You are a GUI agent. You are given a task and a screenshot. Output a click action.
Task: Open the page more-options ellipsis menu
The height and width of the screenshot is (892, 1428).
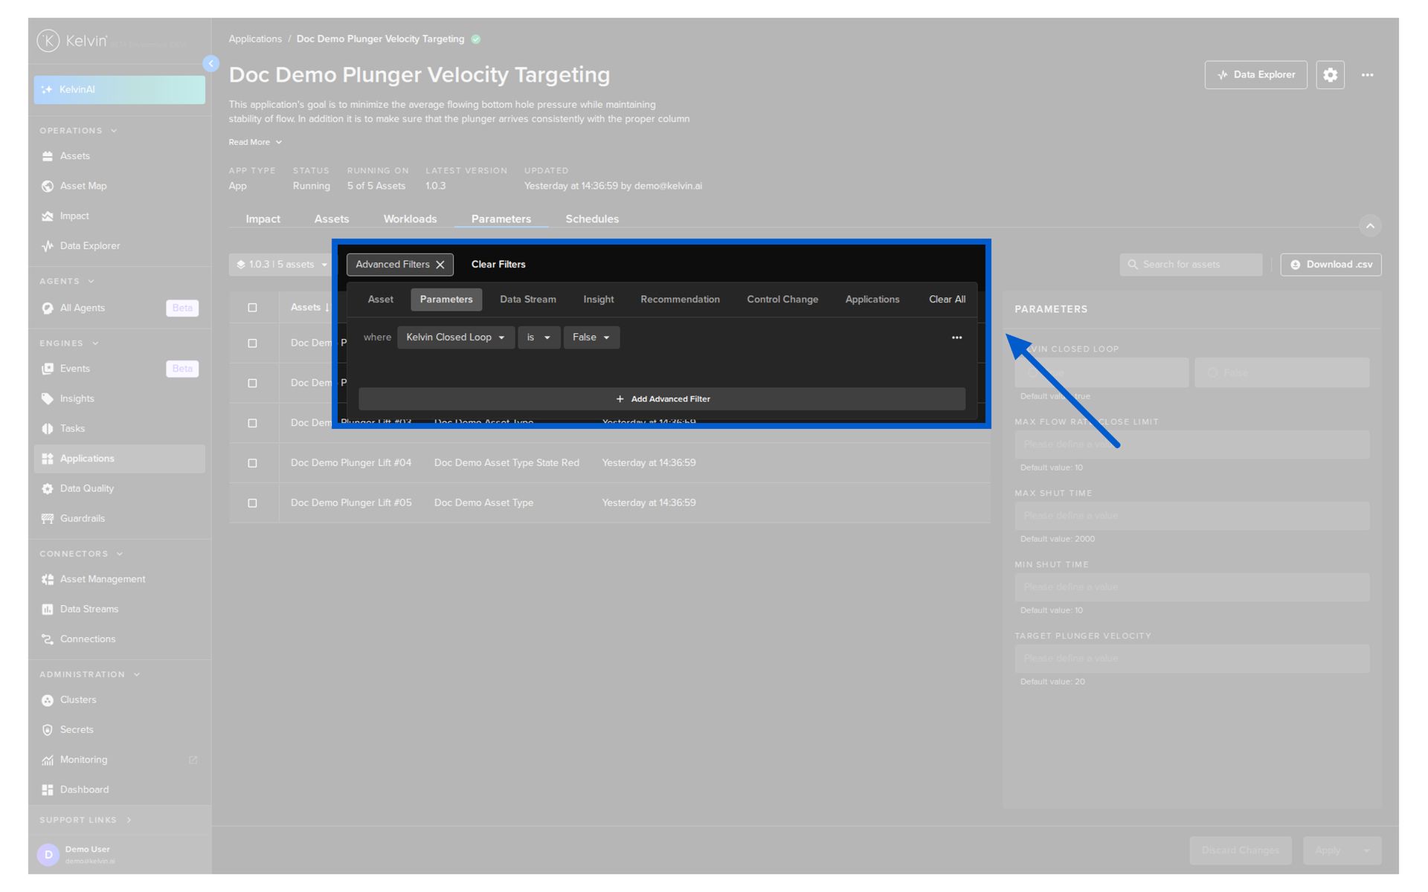1367,75
